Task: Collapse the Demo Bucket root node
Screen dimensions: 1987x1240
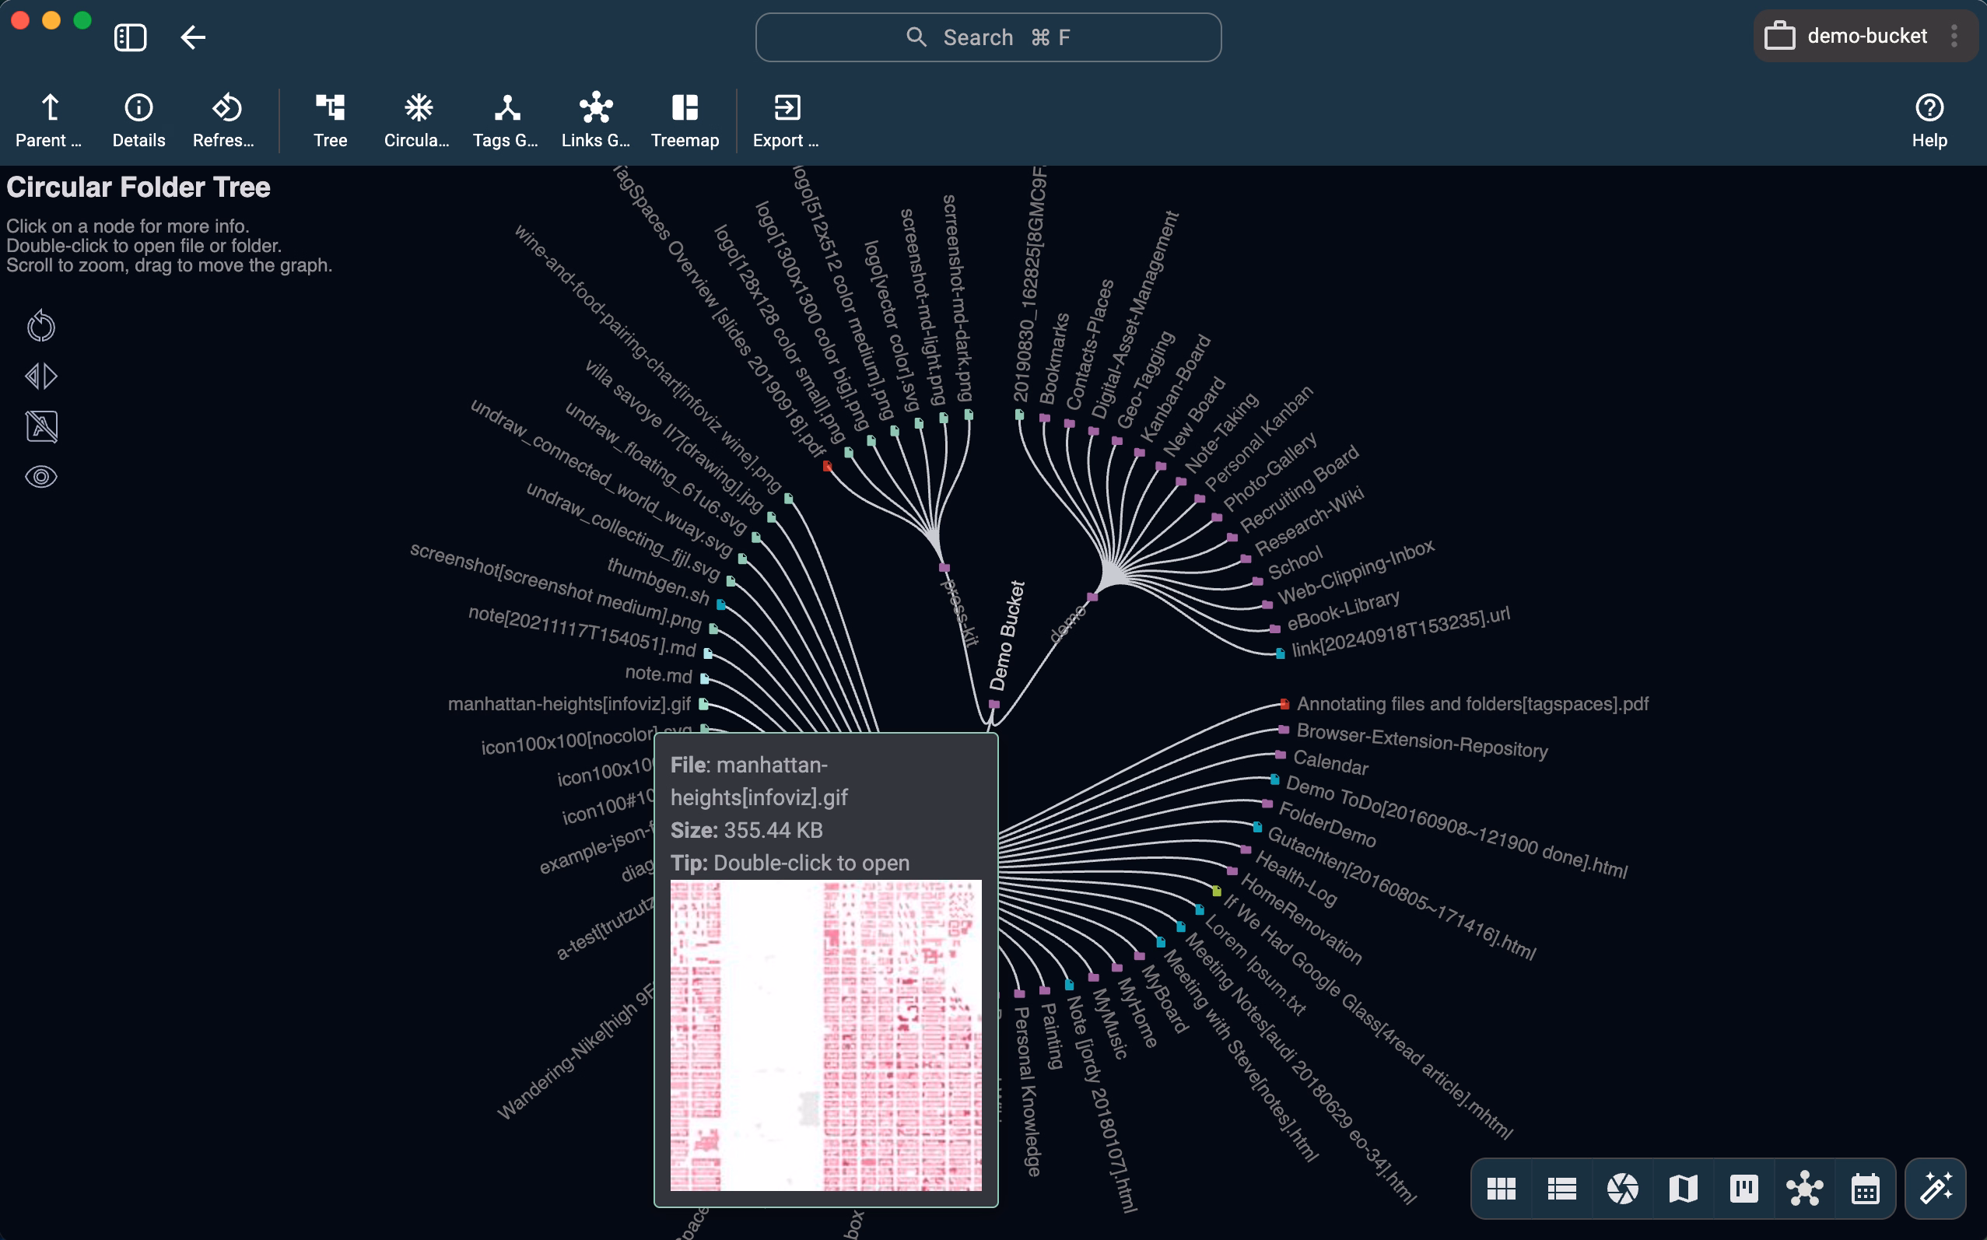Action: (994, 704)
